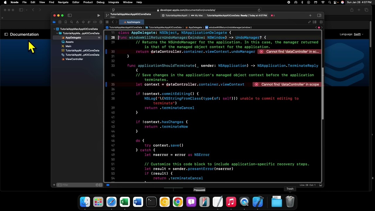Image resolution: width=375 pixels, height=211 pixels.
Task: Open the Debug navigator icon
Action: (89, 22)
